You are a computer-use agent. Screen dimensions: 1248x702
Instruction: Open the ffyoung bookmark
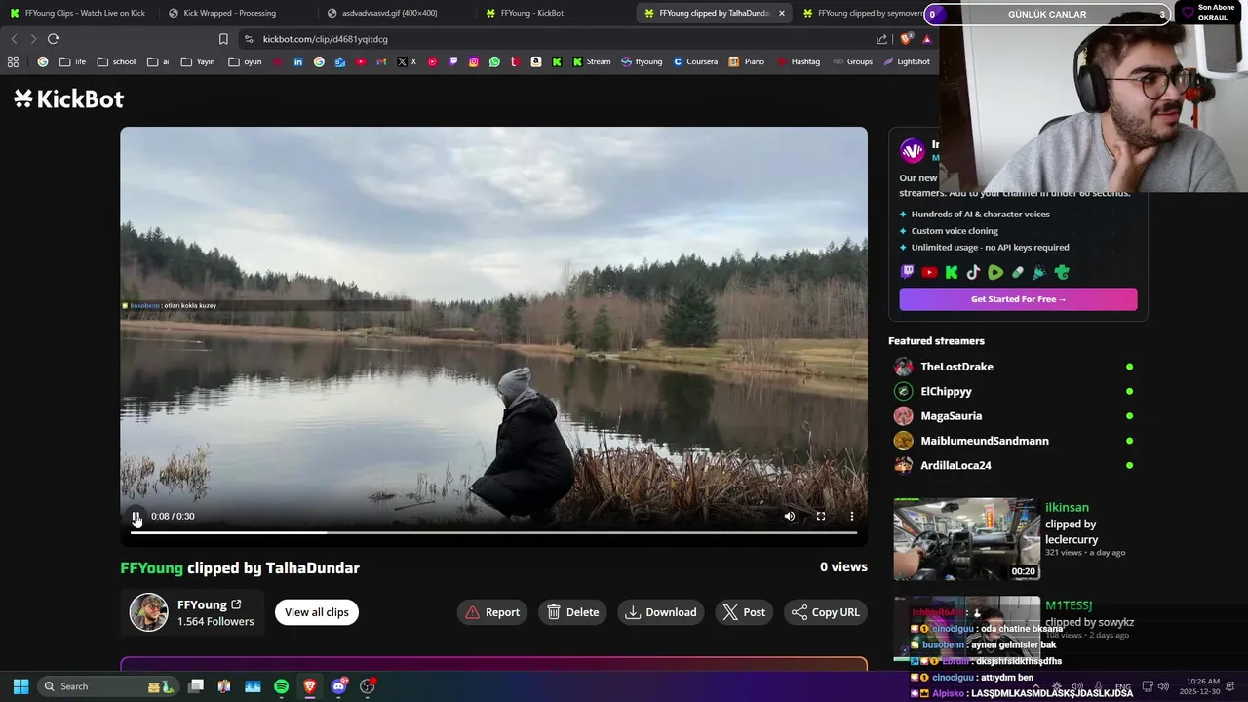coord(642,61)
